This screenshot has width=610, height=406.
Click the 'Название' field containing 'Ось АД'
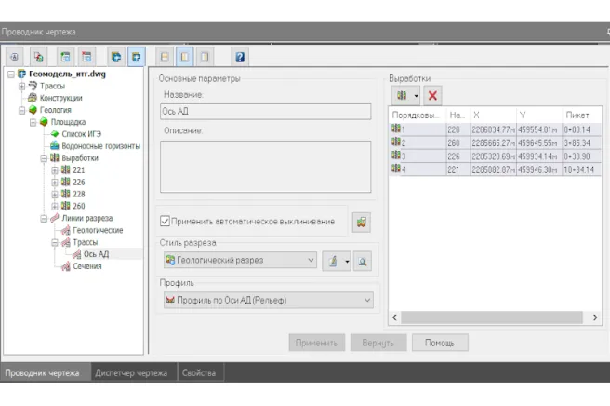coord(264,112)
